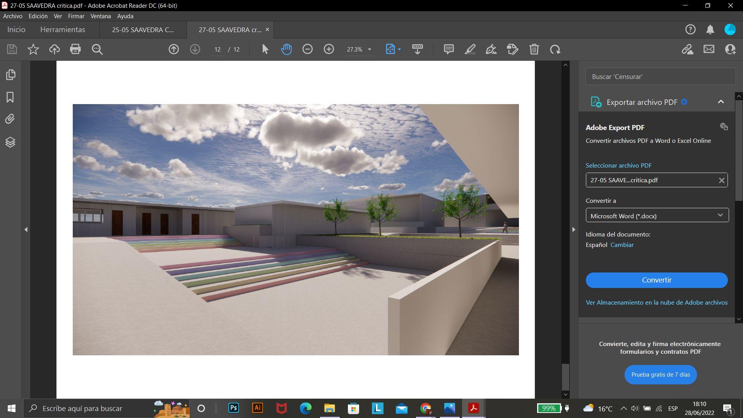
Task: Open the zoom percentage dropdown
Action: [369, 50]
